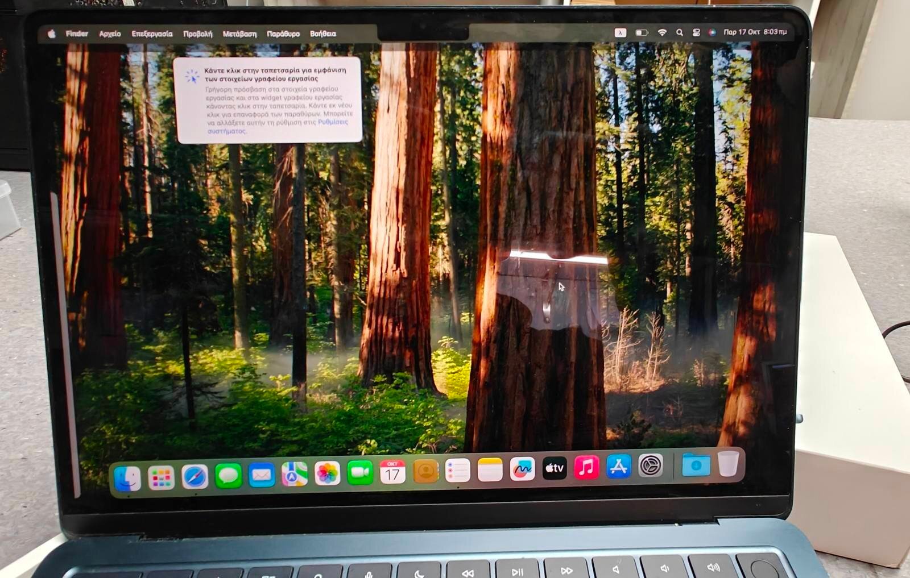Open the App Store from the Dock
Viewport: 910px width, 578px height.
tap(619, 467)
